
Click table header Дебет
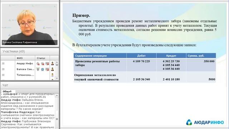click(x=141, y=56)
